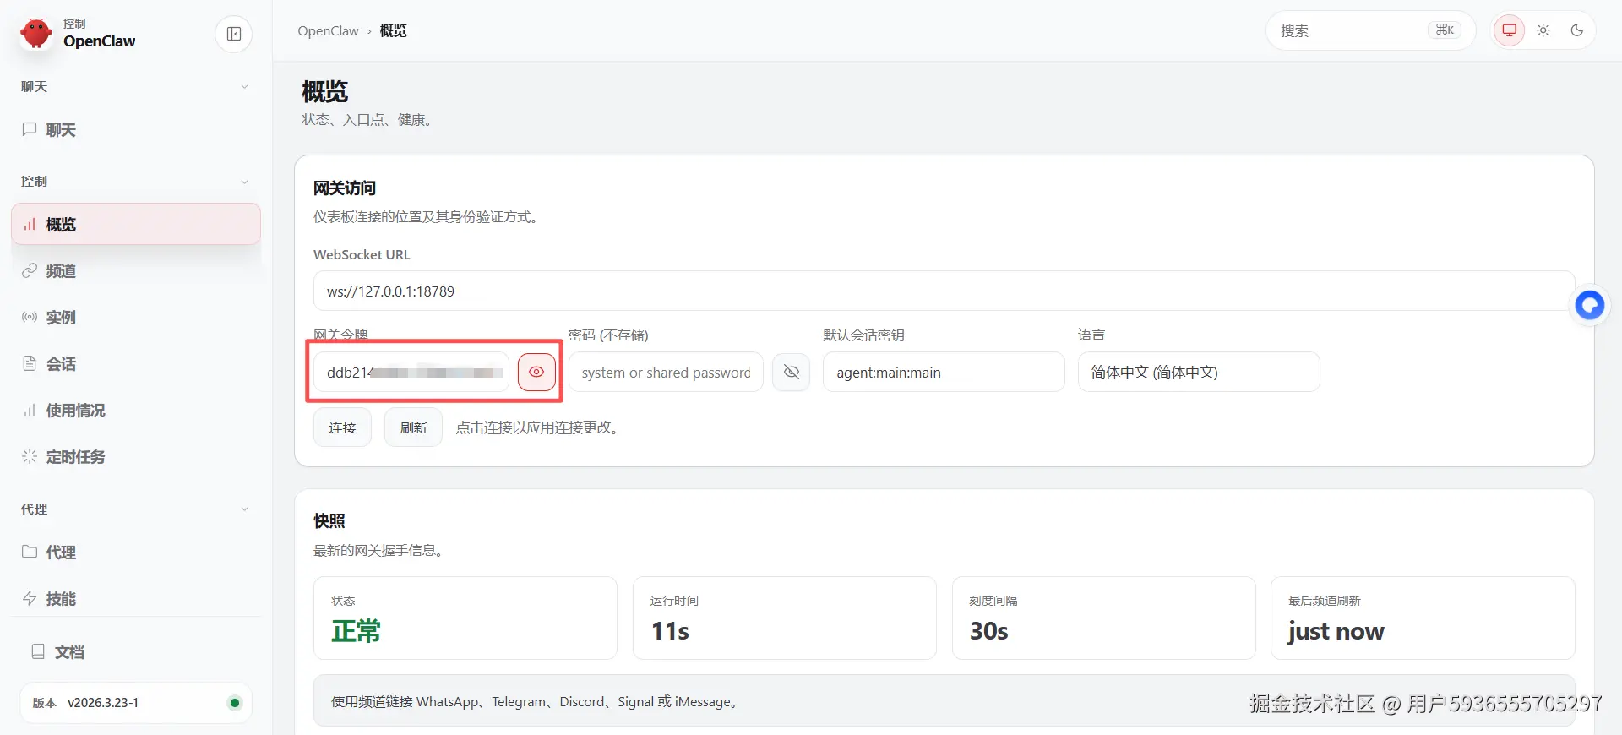Open the 定时任务 scheduled tasks item
Image resolution: width=1622 pixels, height=735 pixels.
tap(135, 456)
